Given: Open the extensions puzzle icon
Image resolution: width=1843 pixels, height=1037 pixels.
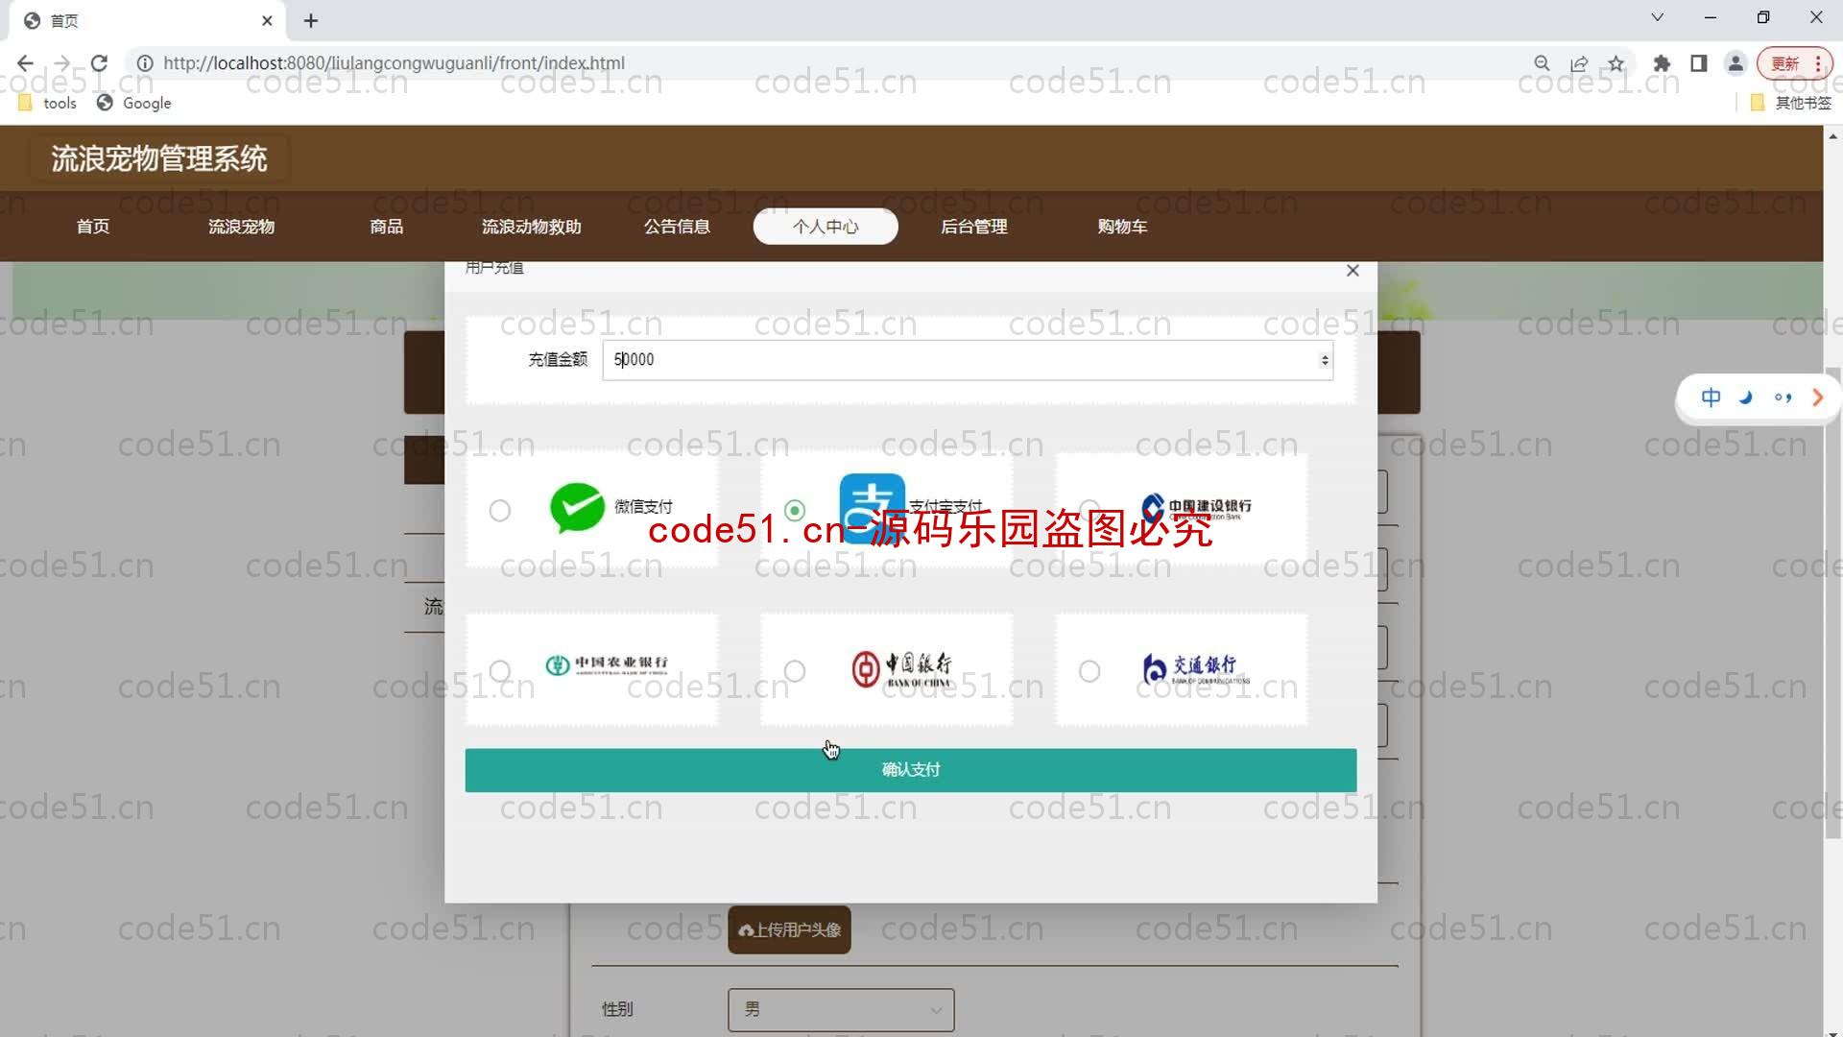Looking at the screenshot, I should tap(1663, 63).
